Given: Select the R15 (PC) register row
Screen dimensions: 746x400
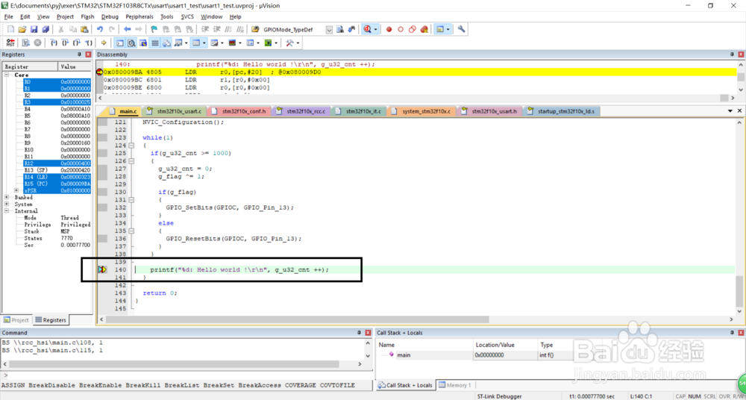Looking at the screenshot, I should 57,184.
